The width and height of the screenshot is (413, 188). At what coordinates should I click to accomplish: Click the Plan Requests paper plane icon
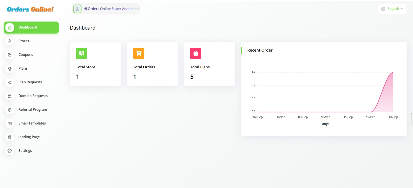point(10,82)
